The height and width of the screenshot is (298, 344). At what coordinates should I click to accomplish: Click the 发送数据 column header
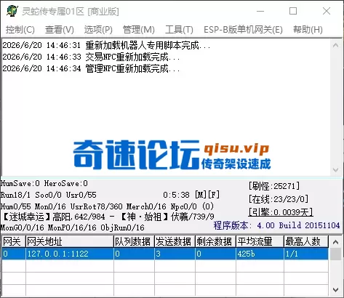(175, 241)
